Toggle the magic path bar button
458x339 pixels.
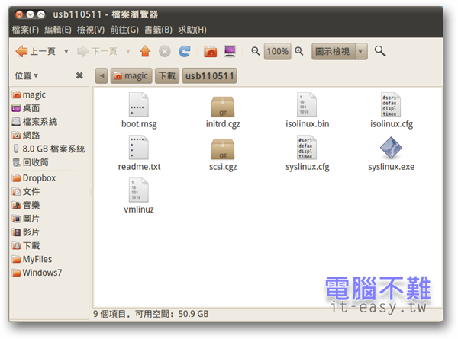[x=131, y=75]
